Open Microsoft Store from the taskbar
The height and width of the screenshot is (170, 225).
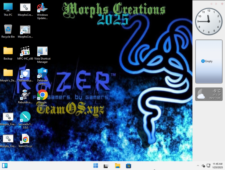[x=128, y=166]
